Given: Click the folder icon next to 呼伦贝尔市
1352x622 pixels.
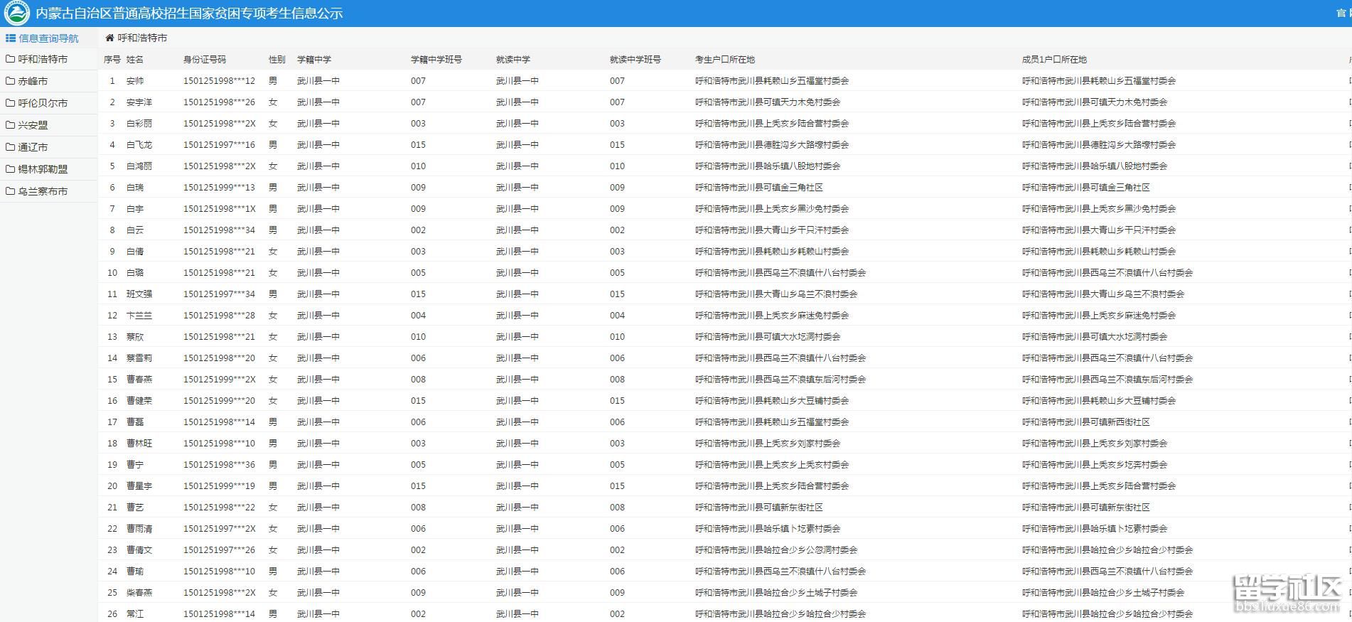Looking at the screenshot, I should [x=10, y=103].
